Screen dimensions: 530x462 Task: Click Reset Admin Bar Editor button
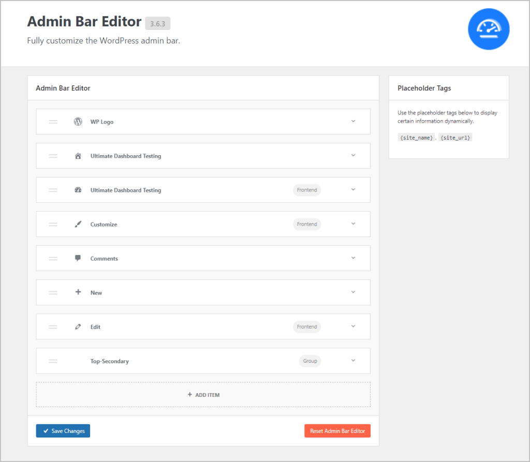(337, 431)
